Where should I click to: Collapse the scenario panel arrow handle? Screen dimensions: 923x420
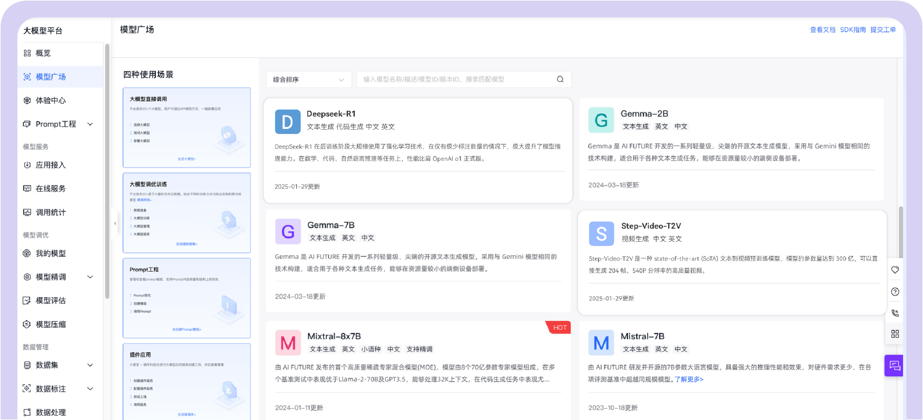tap(115, 223)
